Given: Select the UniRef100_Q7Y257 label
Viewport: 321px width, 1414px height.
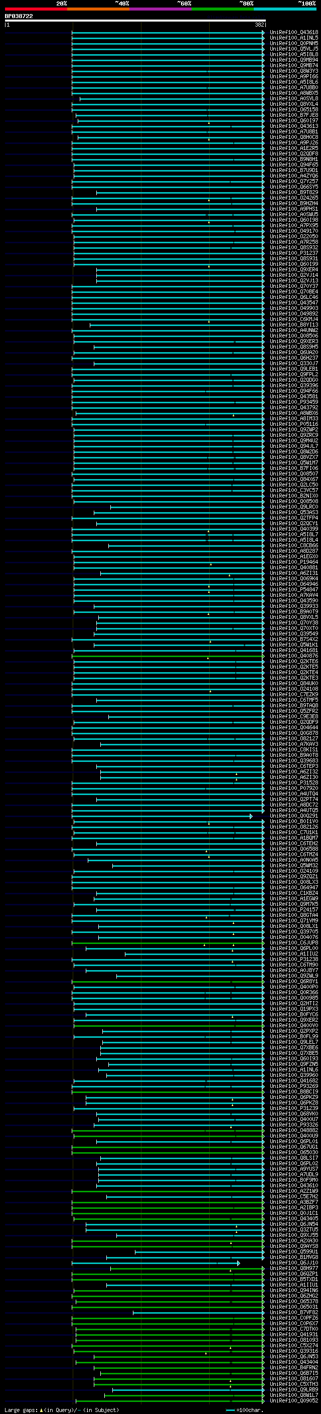Looking at the screenshot, I should (x=294, y=181).
